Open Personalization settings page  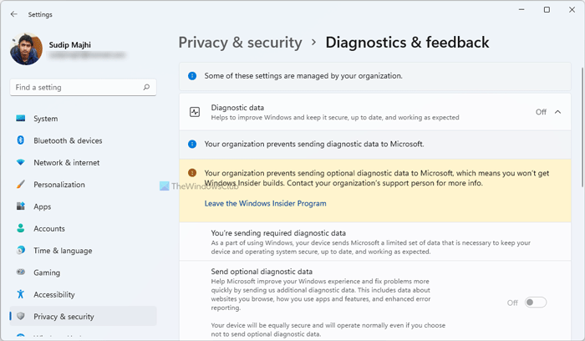(x=83, y=185)
